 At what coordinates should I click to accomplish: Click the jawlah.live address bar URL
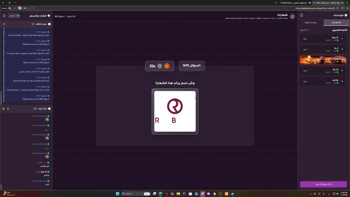pyautogui.click(x=315, y=8)
